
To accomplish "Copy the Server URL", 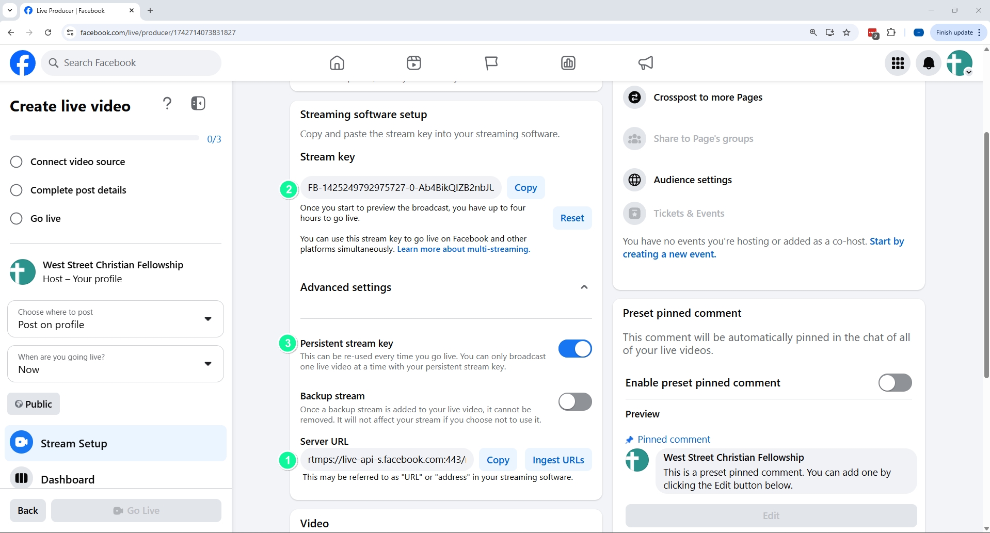I will tap(498, 460).
